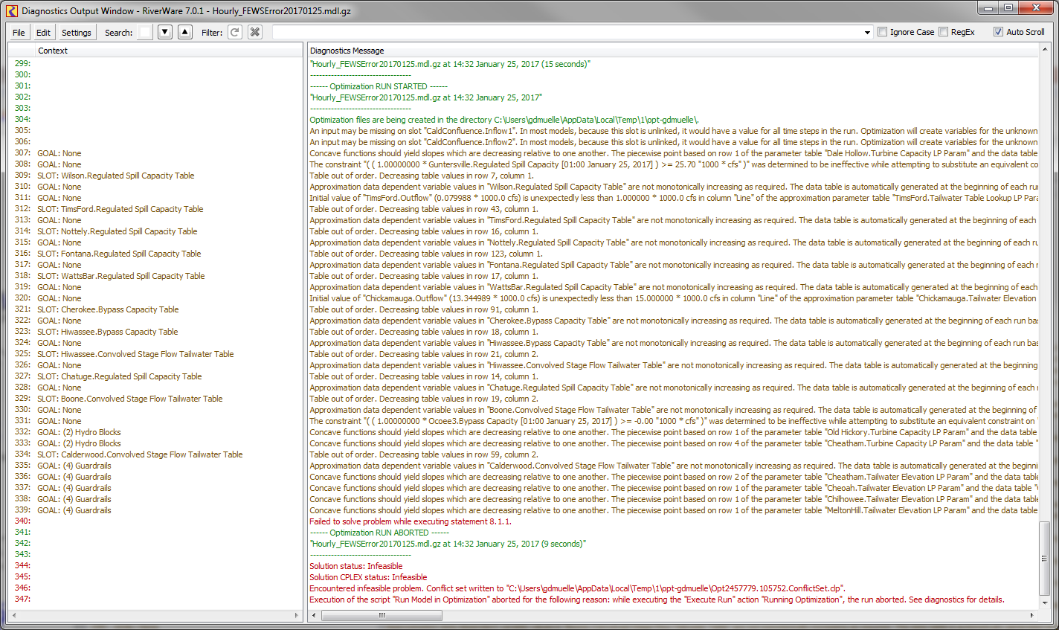
Task: Select message about missing input CaldConfluence.Inflow2
Action: coord(673,142)
